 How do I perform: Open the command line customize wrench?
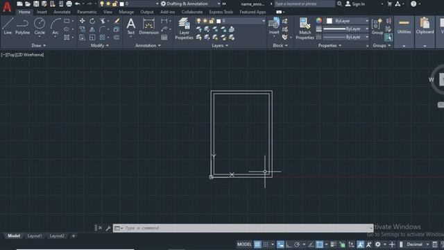[108, 228]
